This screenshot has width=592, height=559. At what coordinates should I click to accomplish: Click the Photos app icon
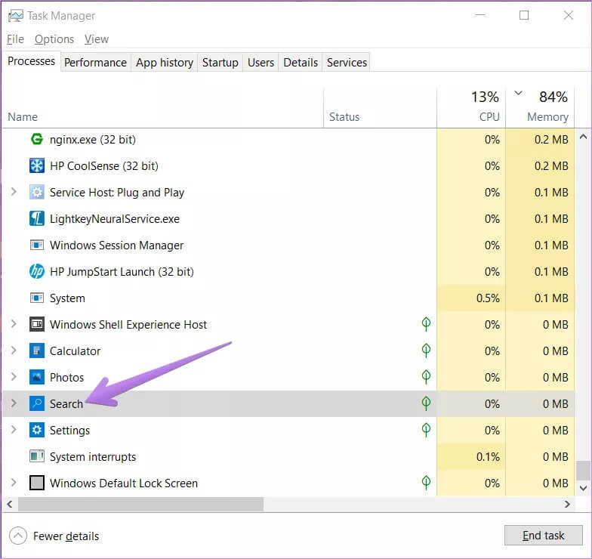tap(36, 378)
